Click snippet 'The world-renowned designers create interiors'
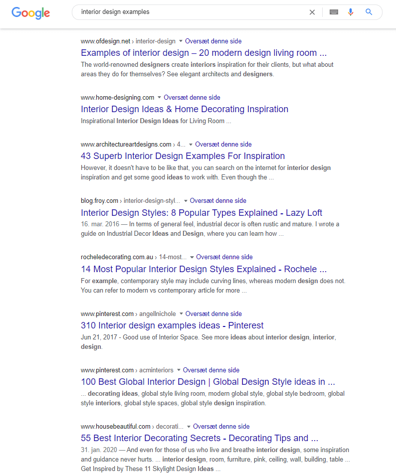 pos(207,69)
